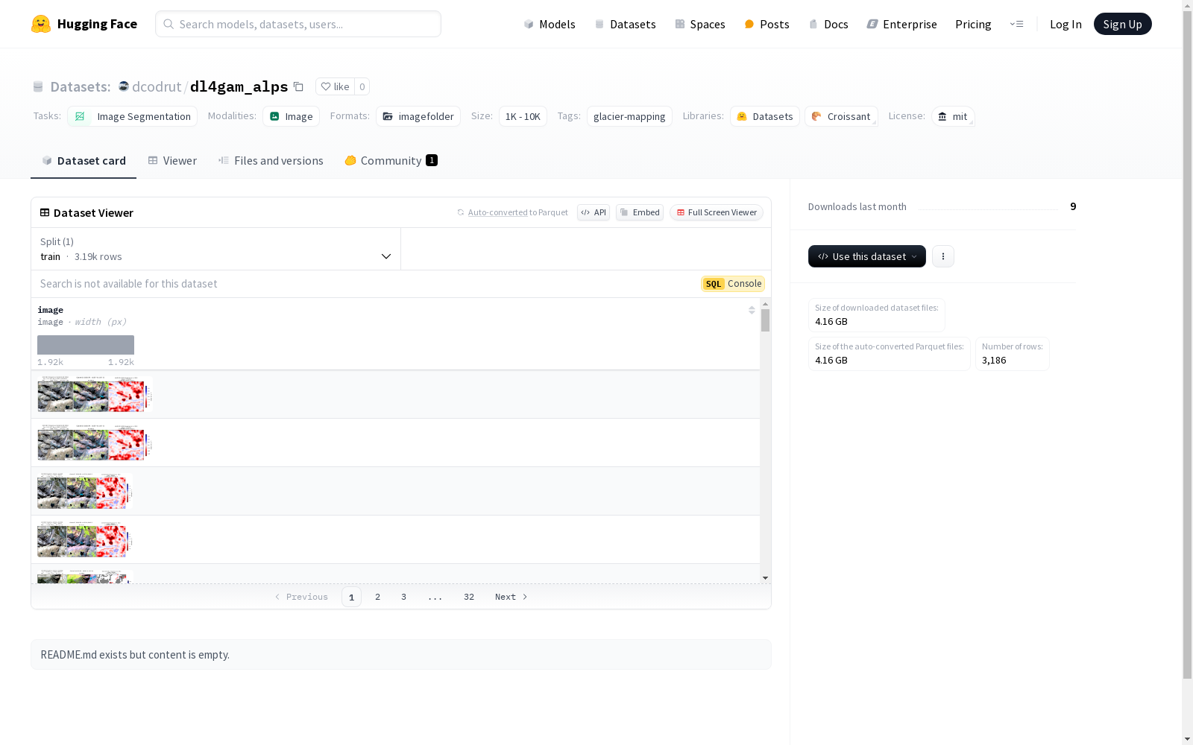Viewport: 1193px width, 745px height.
Task: Go to the Pricing page
Action: (973, 24)
